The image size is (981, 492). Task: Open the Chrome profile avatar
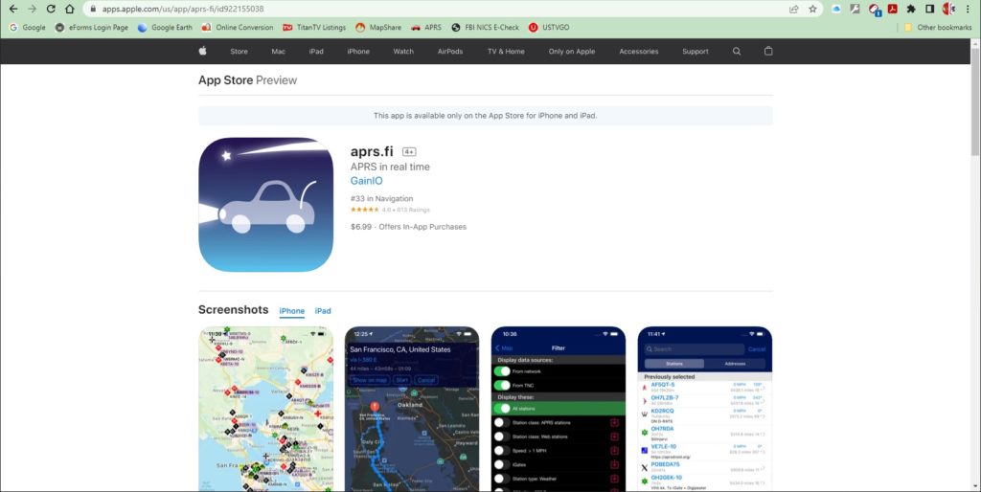(x=949, y=9)
